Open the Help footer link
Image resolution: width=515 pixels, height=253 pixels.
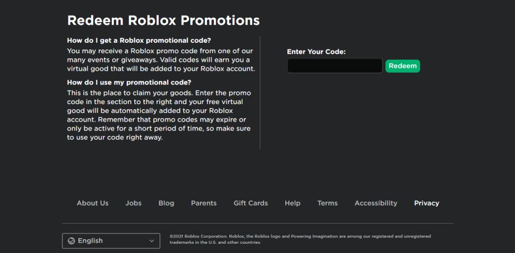[x=293, y=203]
